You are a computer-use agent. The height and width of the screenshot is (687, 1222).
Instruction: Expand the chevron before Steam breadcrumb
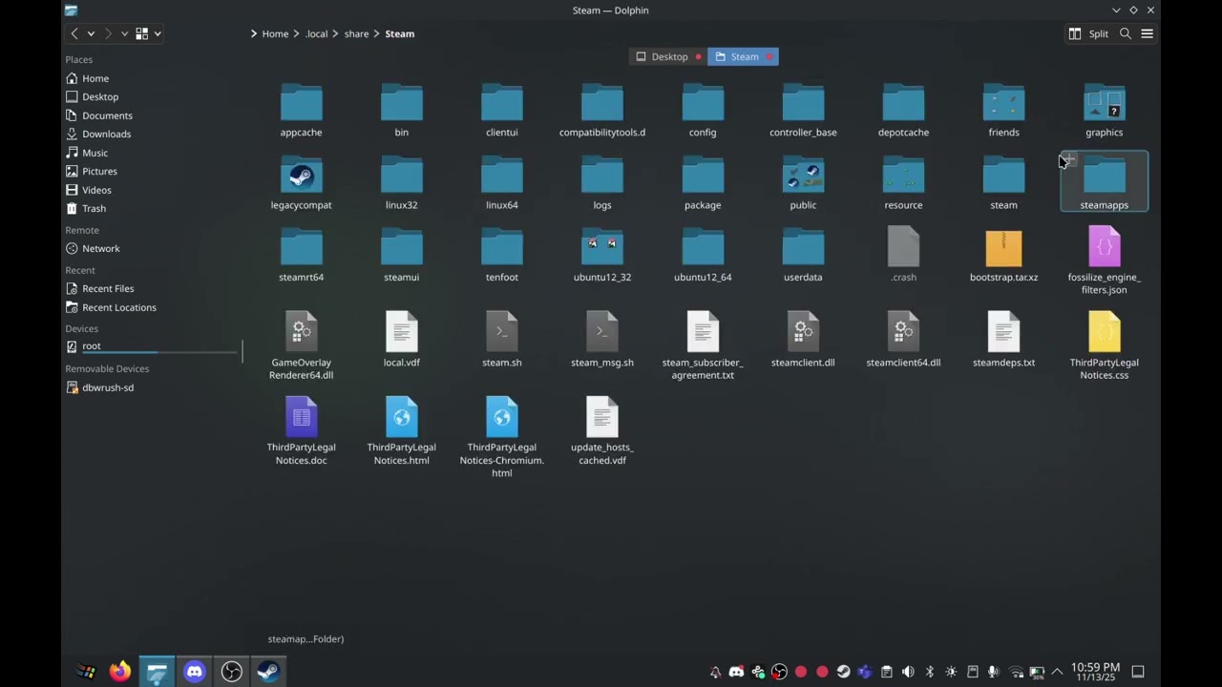coord(377,33)
